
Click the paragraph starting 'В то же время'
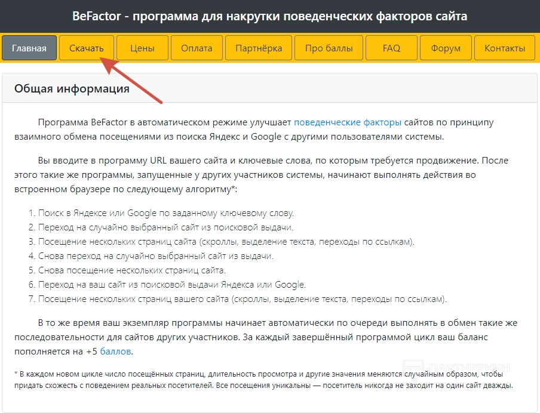266,337
